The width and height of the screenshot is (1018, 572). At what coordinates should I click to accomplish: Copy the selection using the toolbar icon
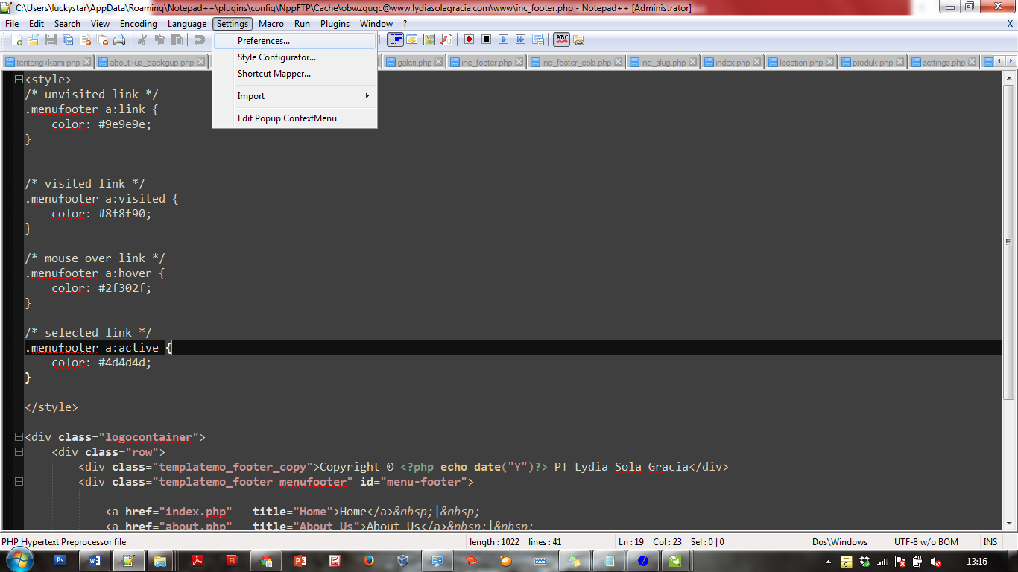(x=159, y=39)
